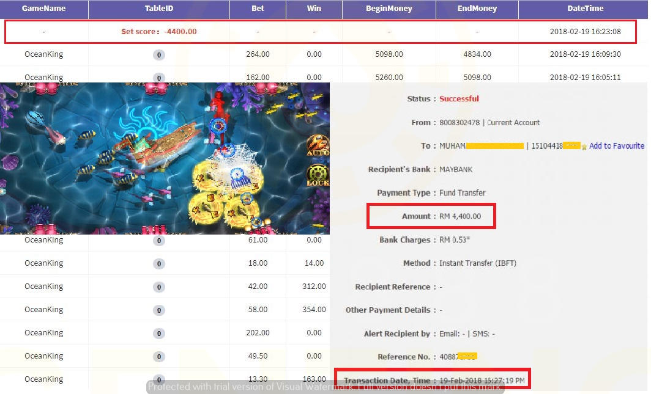Click TableID badge in 264.00 bet row
This screenshot has width=651, height=394.
158,55
